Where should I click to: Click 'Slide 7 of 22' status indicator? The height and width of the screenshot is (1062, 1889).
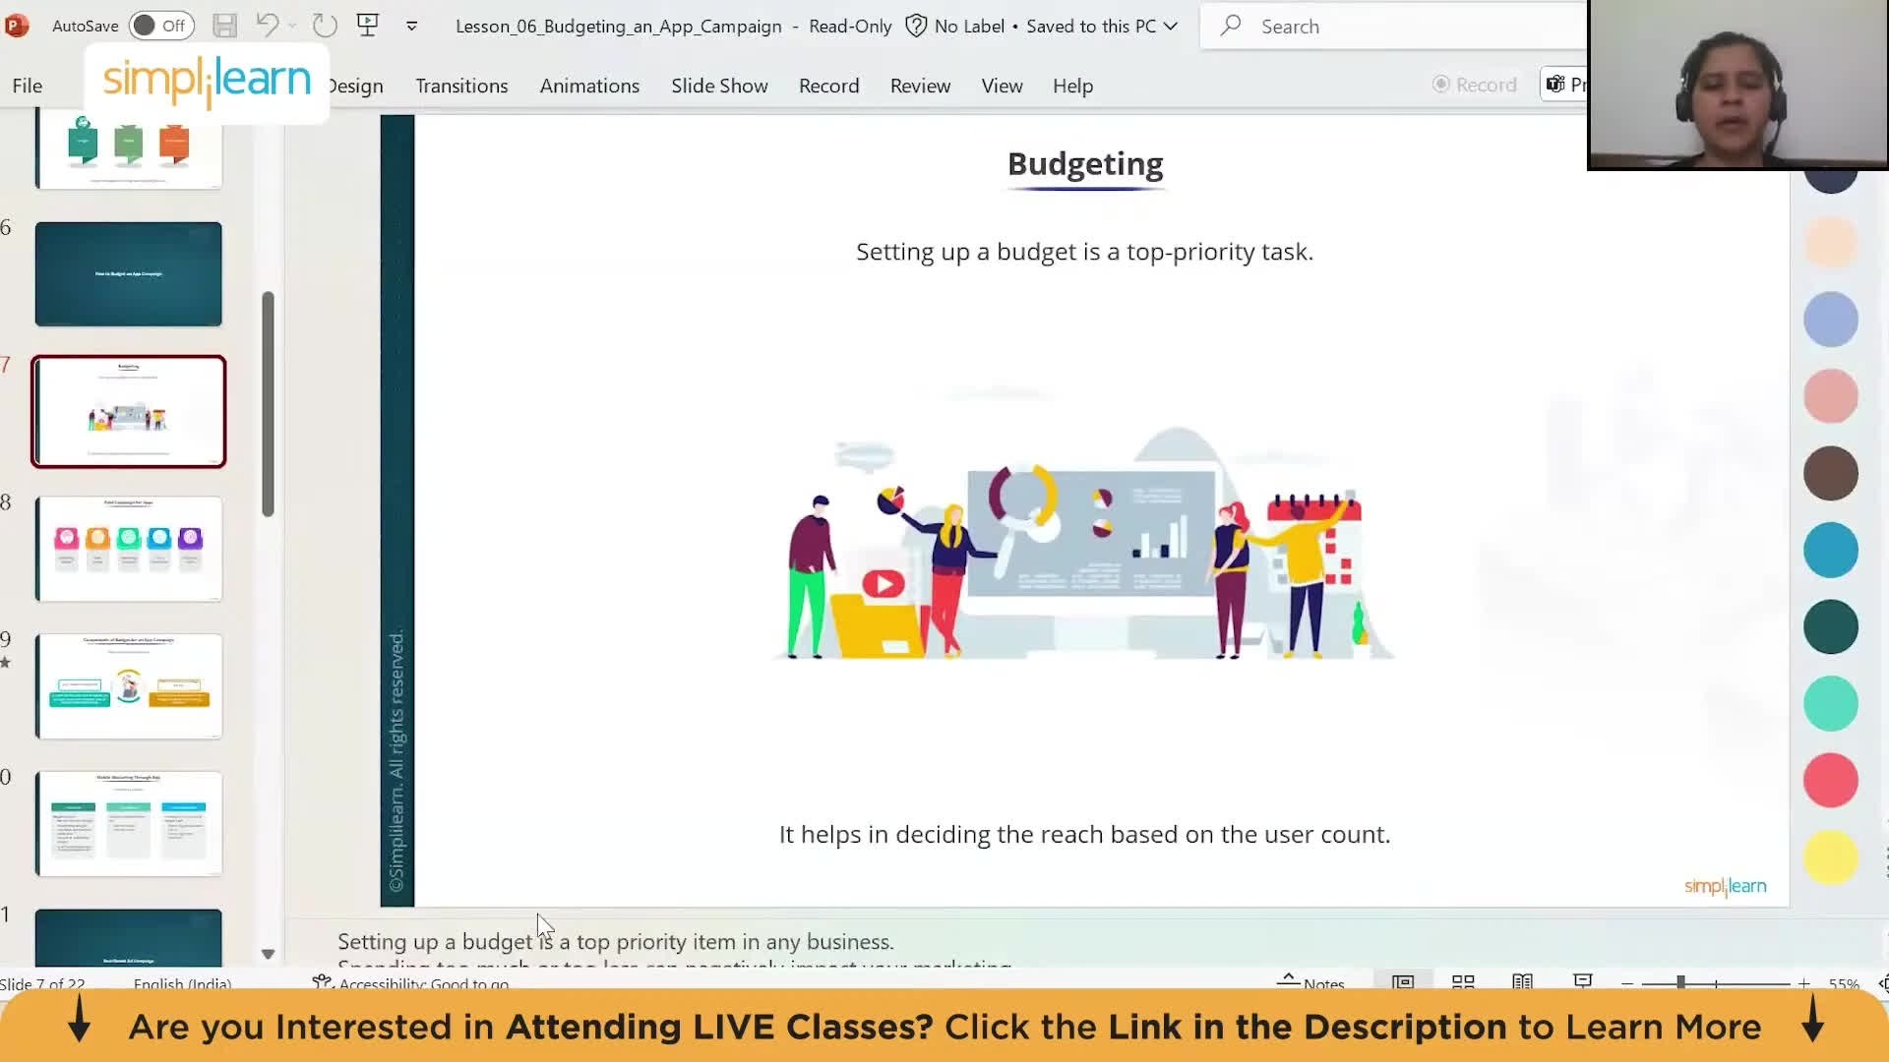click(43, 982)
